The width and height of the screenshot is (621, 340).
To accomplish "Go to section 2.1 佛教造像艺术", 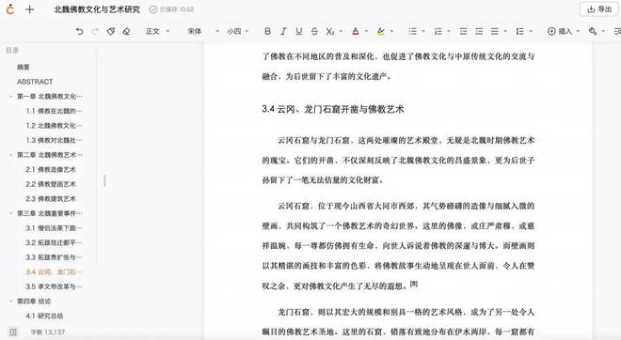I will (x=51, y=170).
